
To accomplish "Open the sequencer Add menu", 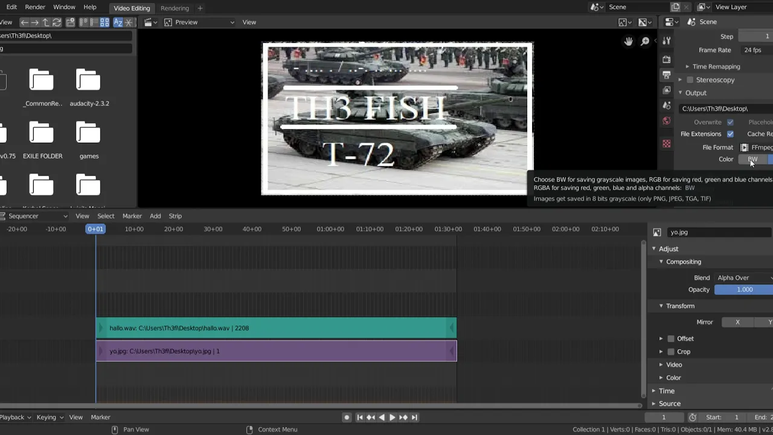I will coord(155,216).
